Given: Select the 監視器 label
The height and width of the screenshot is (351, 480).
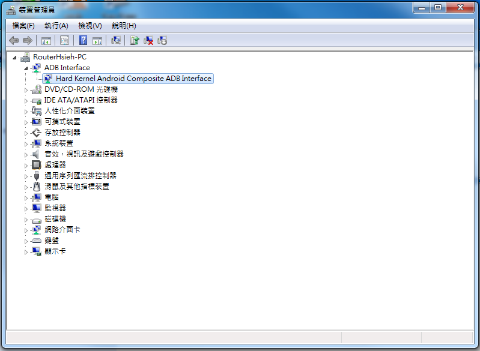Looking at the screenshot, I should click(x=55, y=208).
